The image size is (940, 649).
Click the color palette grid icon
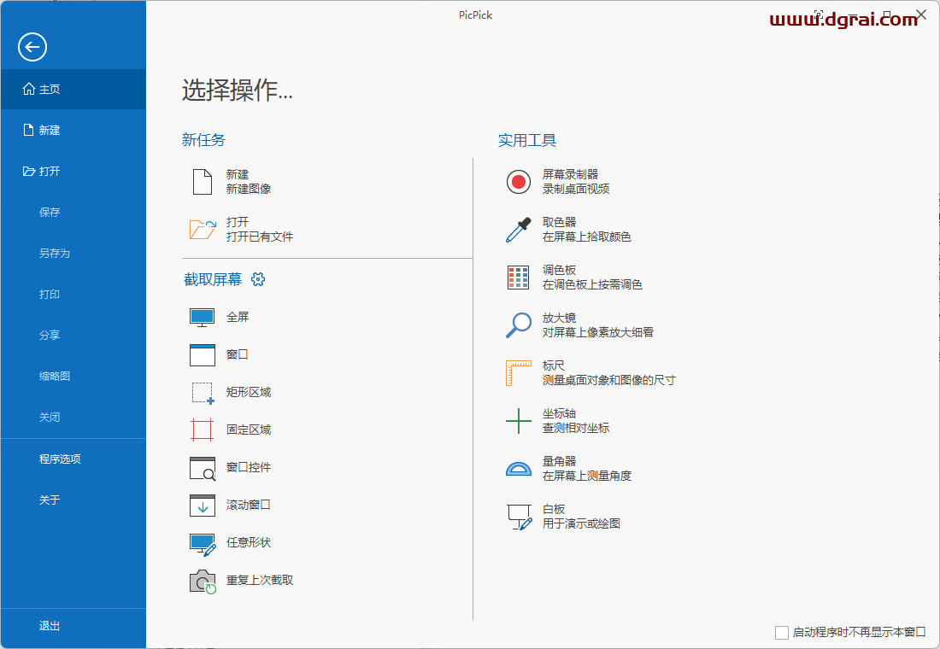coord(518,278)
